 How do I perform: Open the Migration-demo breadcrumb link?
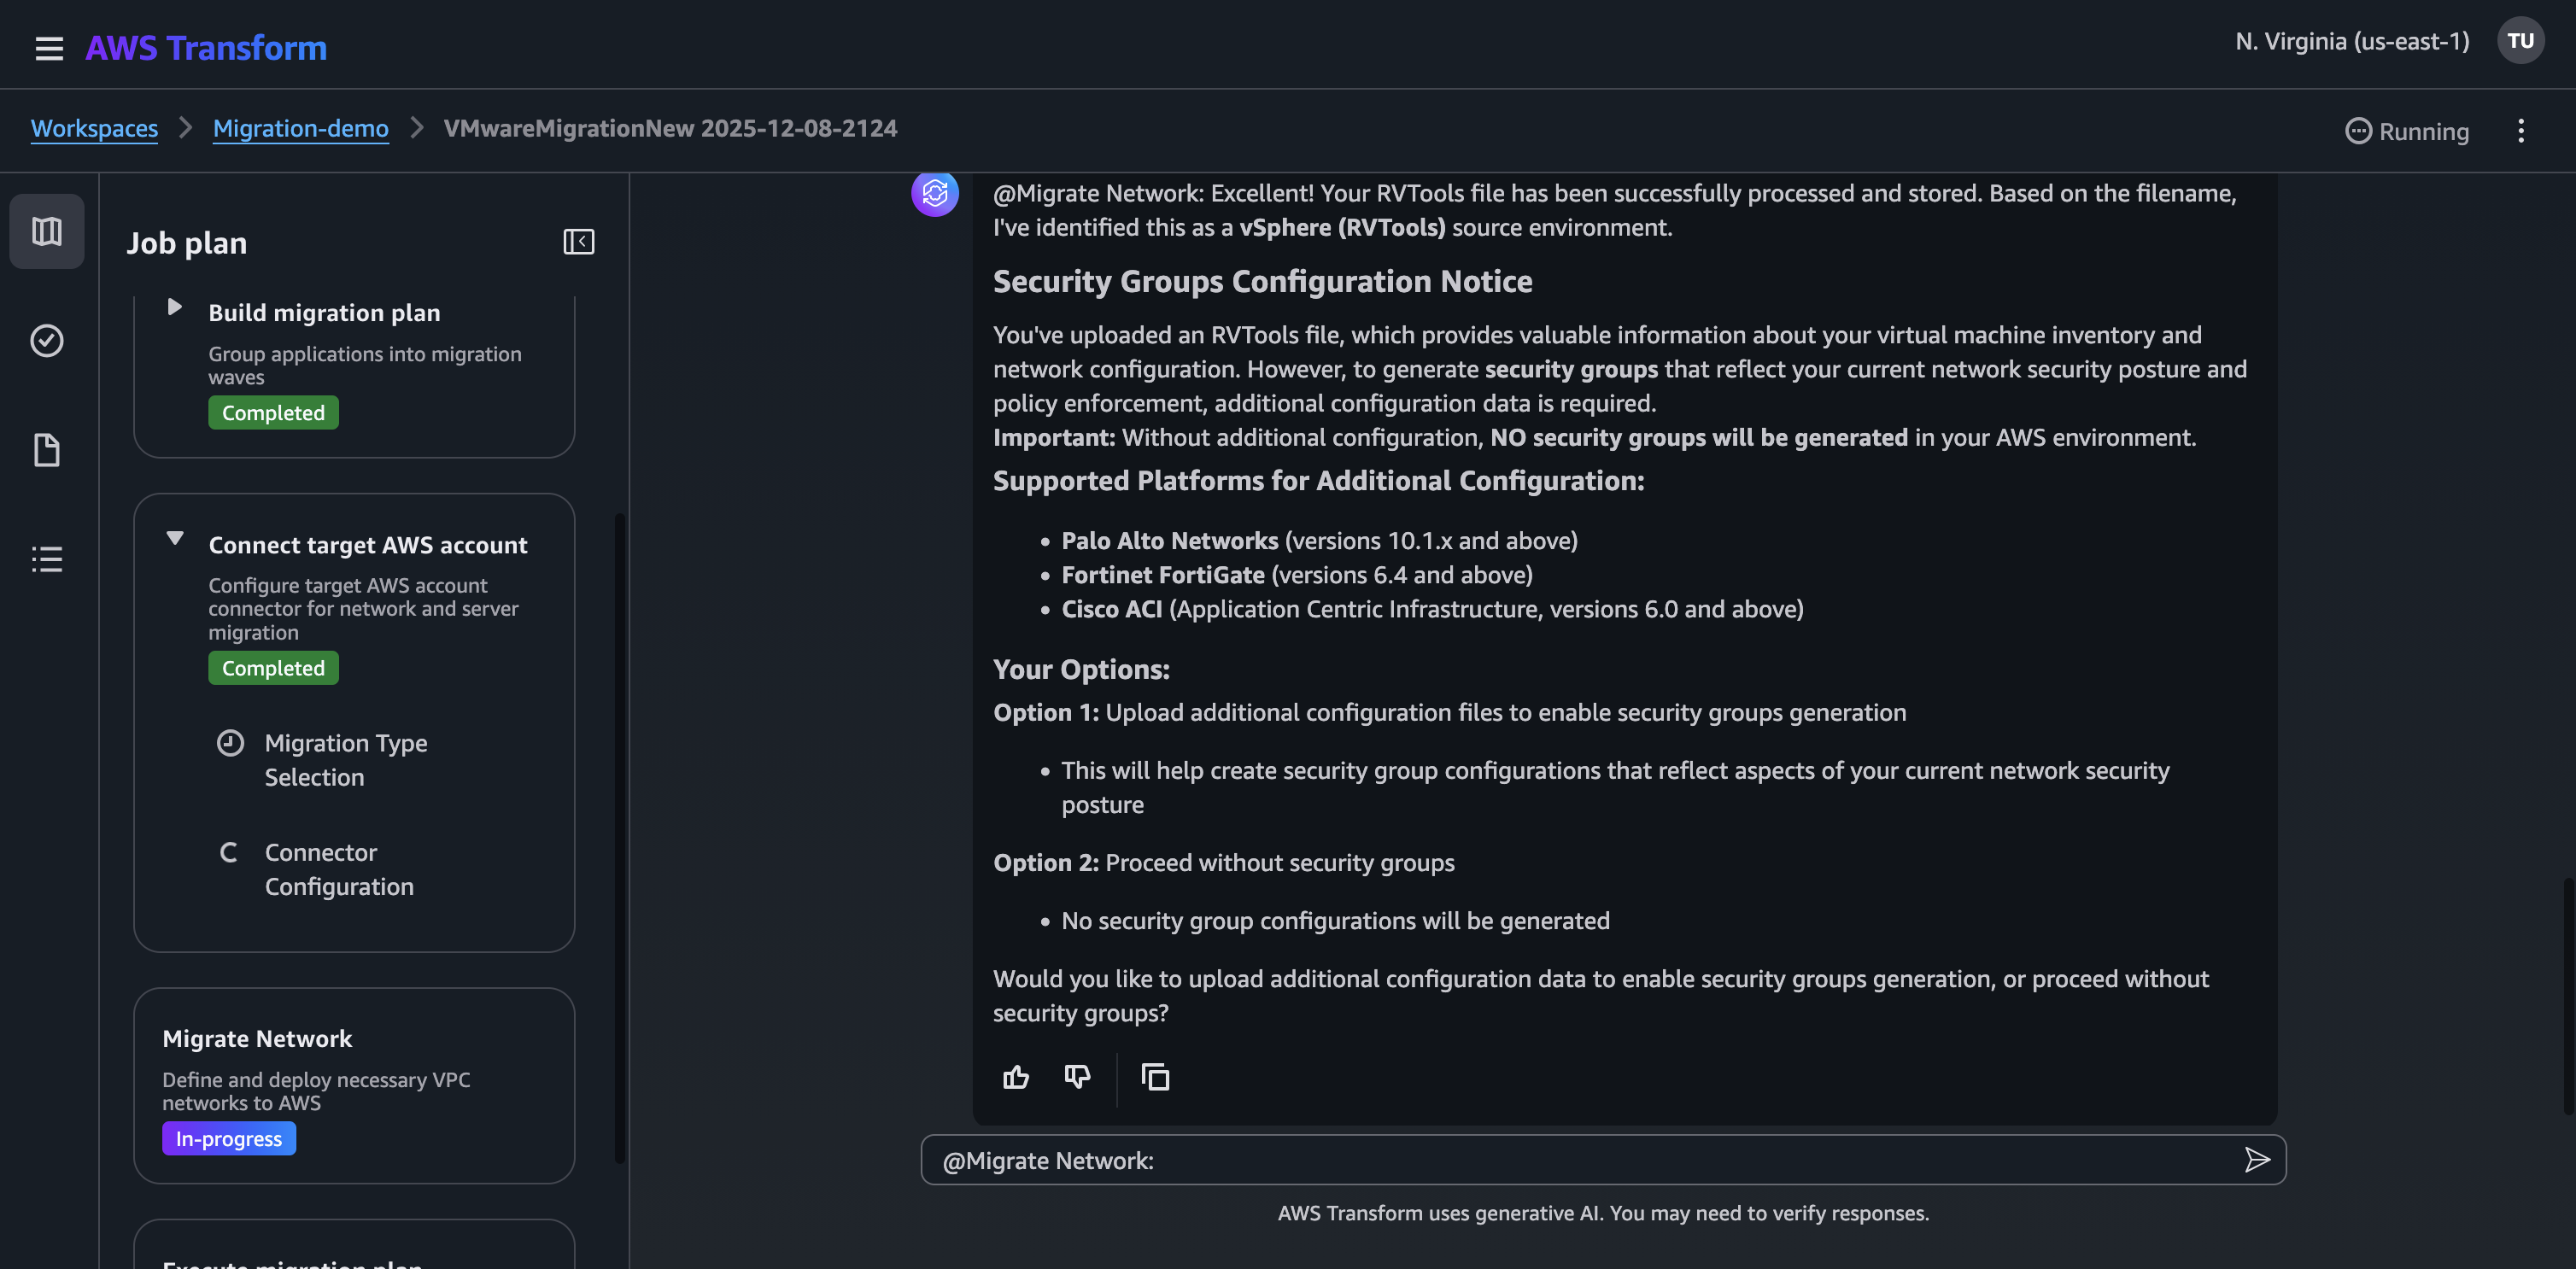(x=300, y=128)
